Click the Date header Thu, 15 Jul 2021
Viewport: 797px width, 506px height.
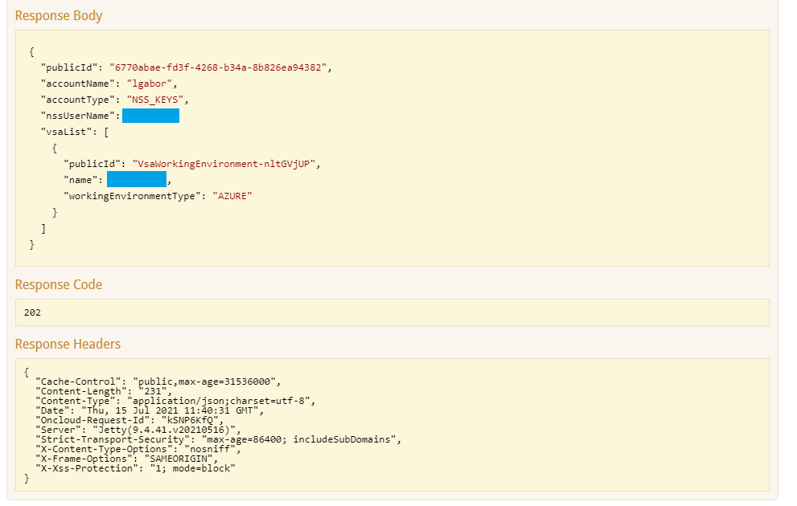150,410
